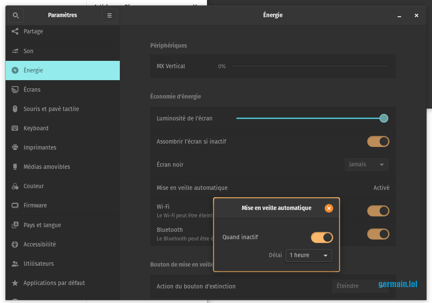Click the Couleur circles icon

pos(15,186)
